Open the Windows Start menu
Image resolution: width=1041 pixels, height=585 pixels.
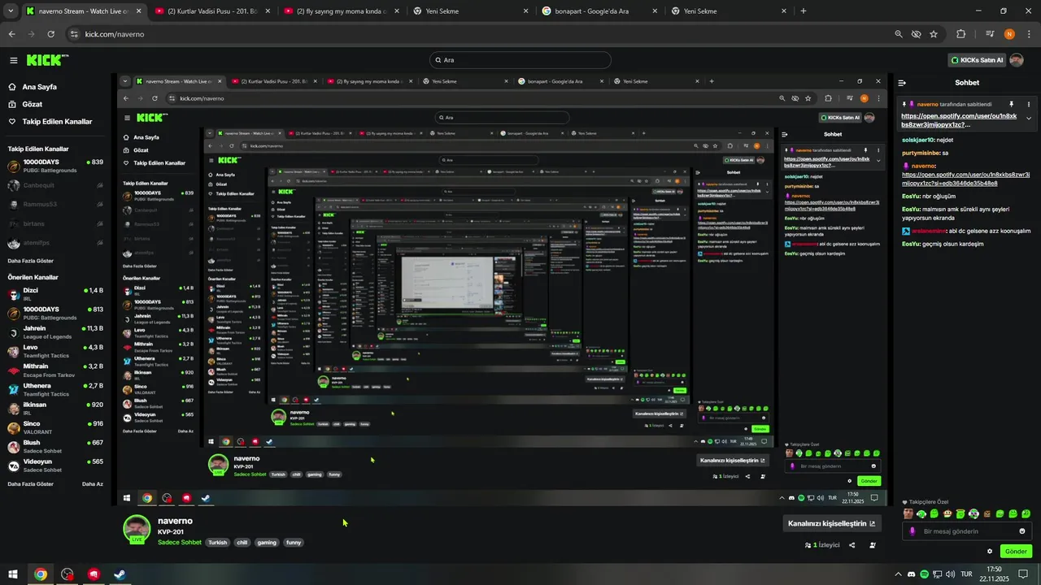[13, 574]
